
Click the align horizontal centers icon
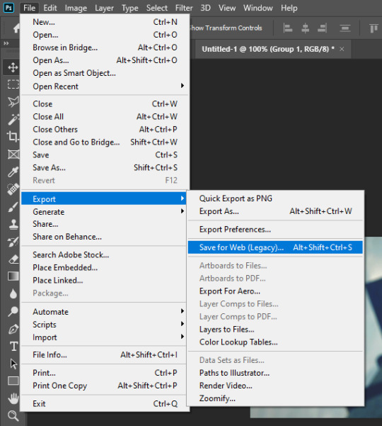tap(306, 28)
